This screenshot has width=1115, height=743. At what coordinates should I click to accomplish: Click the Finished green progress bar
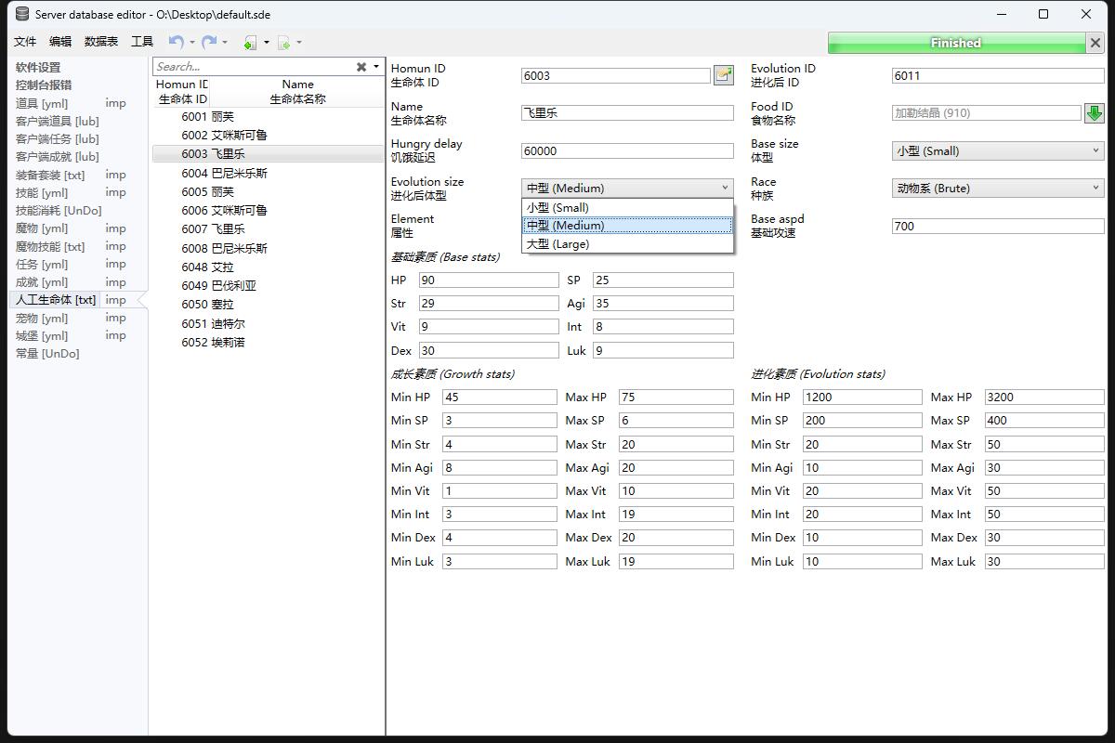pos(955,43)
